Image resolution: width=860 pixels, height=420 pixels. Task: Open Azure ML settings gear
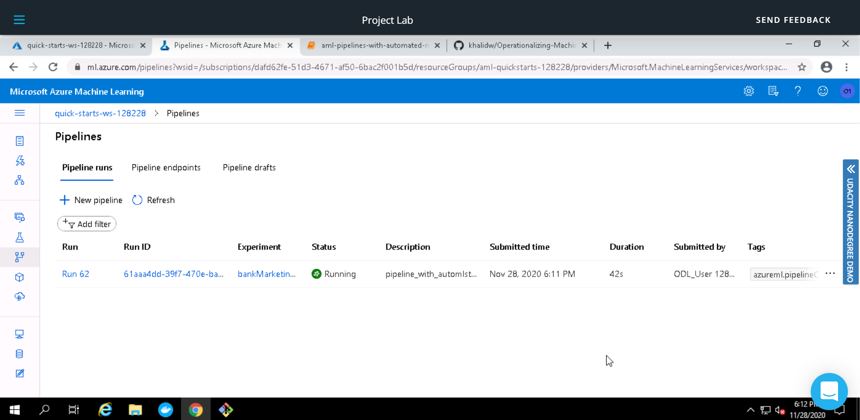(x=749, y=91)
